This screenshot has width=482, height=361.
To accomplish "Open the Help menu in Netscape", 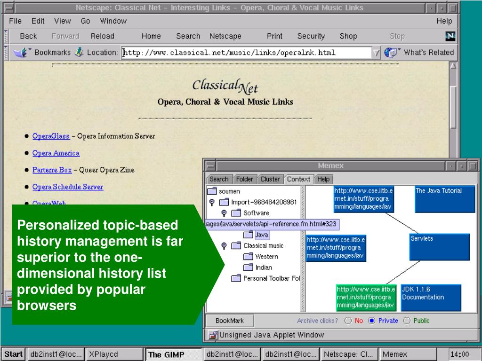I will [444, 21].
